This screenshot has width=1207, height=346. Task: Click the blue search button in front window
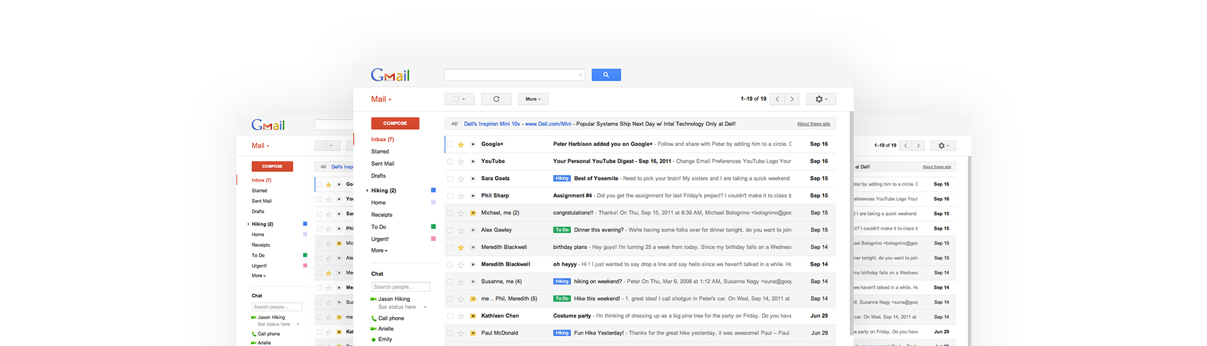pos(606,75)
